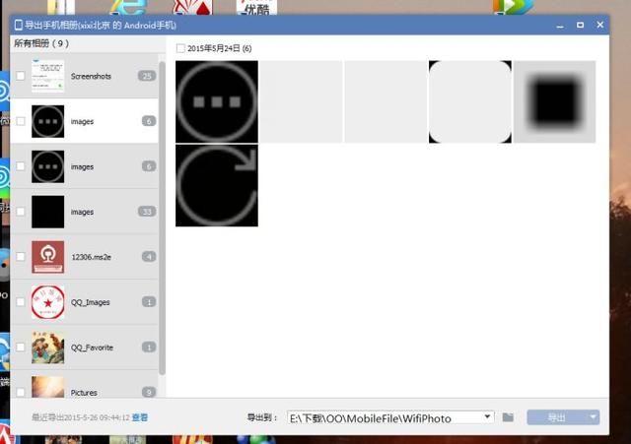Click the 12306.ms2e album red icon
The width and height of the screenshot is (631, 444).
pos(47,257)
